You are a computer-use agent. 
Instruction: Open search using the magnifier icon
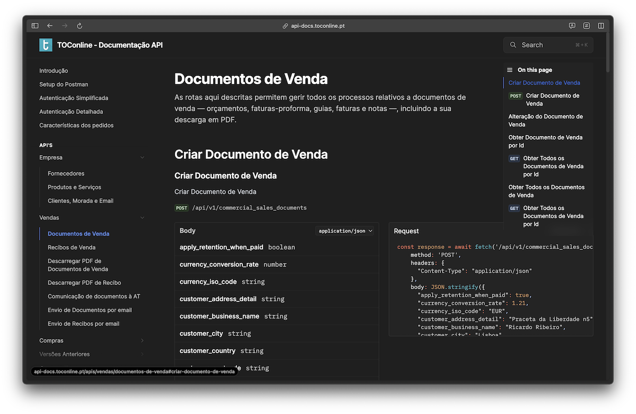coord(513,45)
